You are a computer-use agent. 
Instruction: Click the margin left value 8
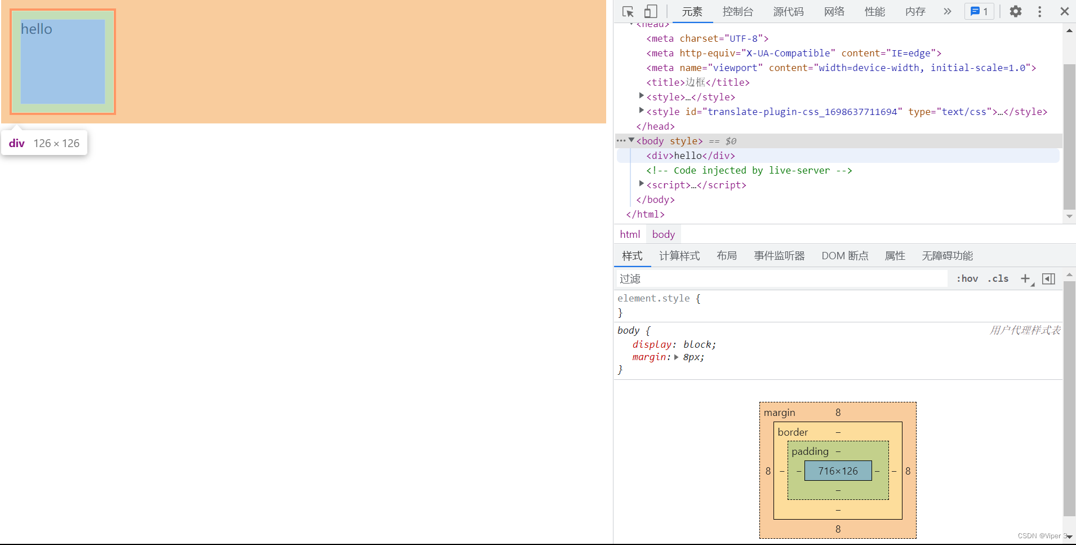click(x=768, y=471)
